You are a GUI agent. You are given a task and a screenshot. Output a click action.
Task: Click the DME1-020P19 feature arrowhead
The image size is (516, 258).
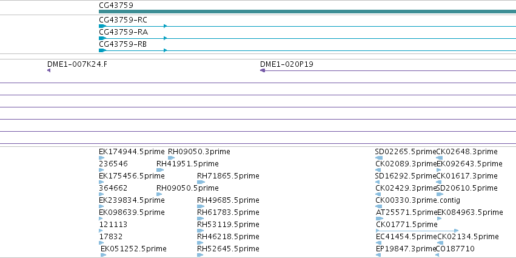[x=263, y=70]
